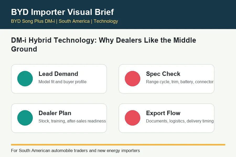
Task: Click 'Range cycle, trim, battery, connector' text
Action: tap(180, 82)
